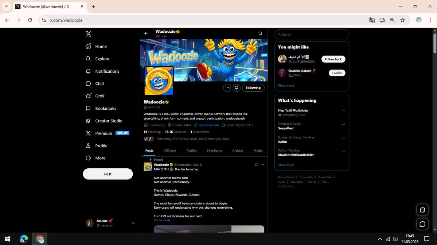Click the Following button
The width and height of the screenshot is (437, 245).
point(253,88)
